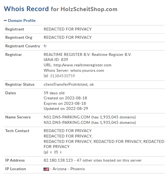Click the NS2.DNS-PARKING.COM name server
165x174 pixels.
point(67,123)
